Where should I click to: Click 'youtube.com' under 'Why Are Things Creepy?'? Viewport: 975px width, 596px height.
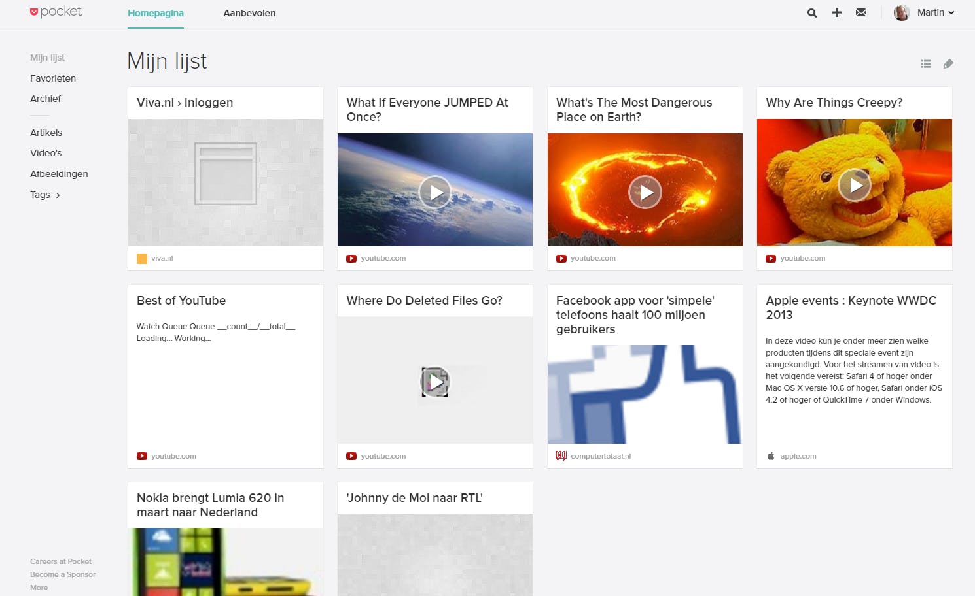pyautogui.click(x=803, y=259)
